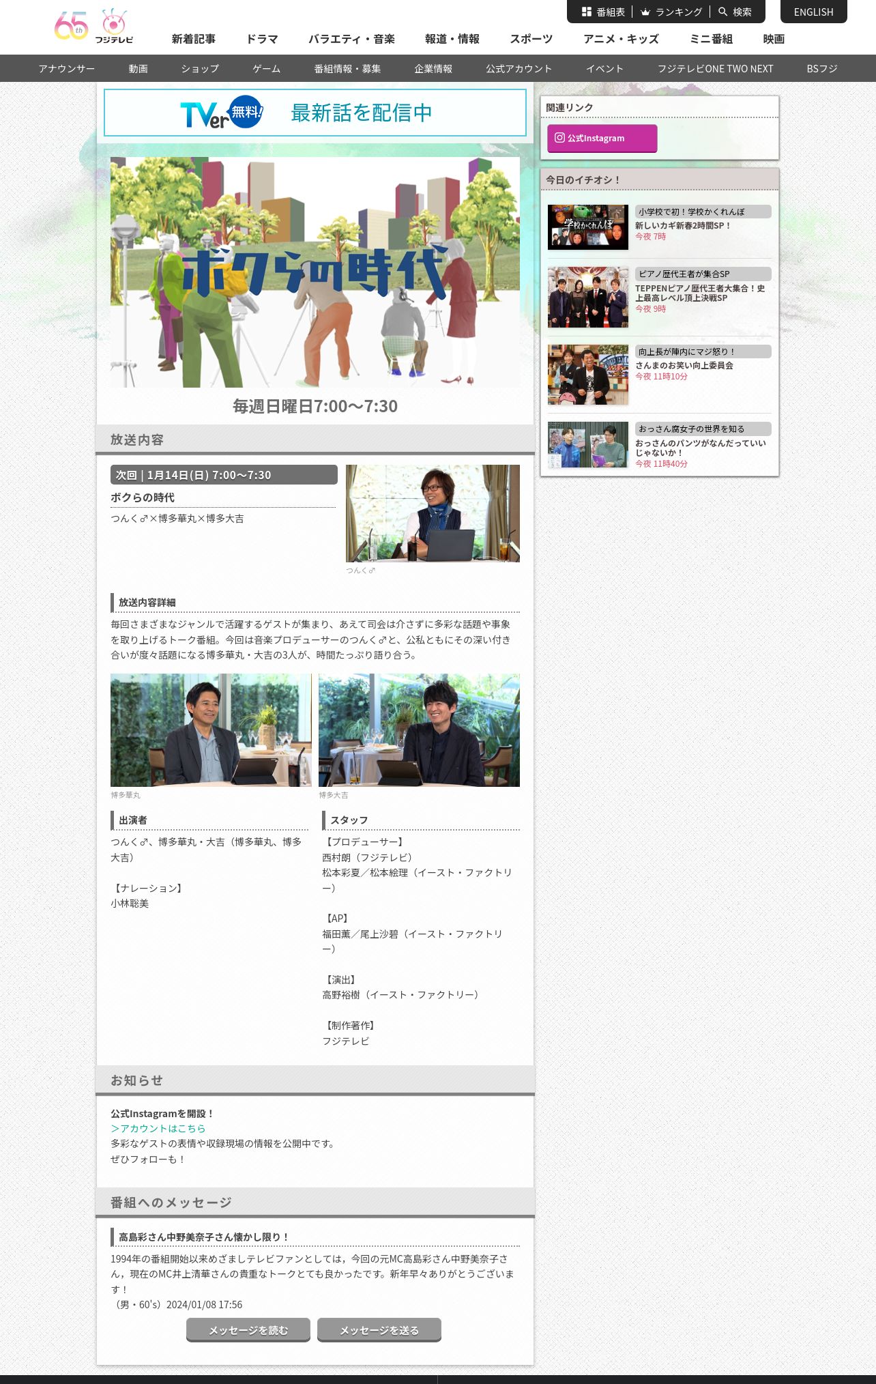Open the スポーツ menu
This screenshot has width=876, height=1384.
(x=531, y=39)
